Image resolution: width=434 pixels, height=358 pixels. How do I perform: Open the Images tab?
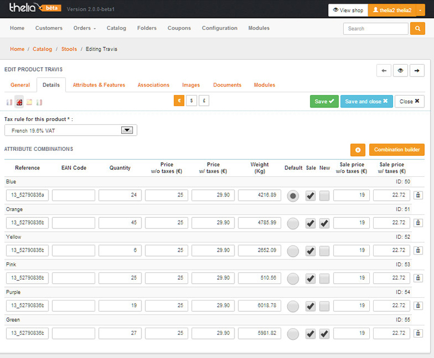[x=191, y=85]
